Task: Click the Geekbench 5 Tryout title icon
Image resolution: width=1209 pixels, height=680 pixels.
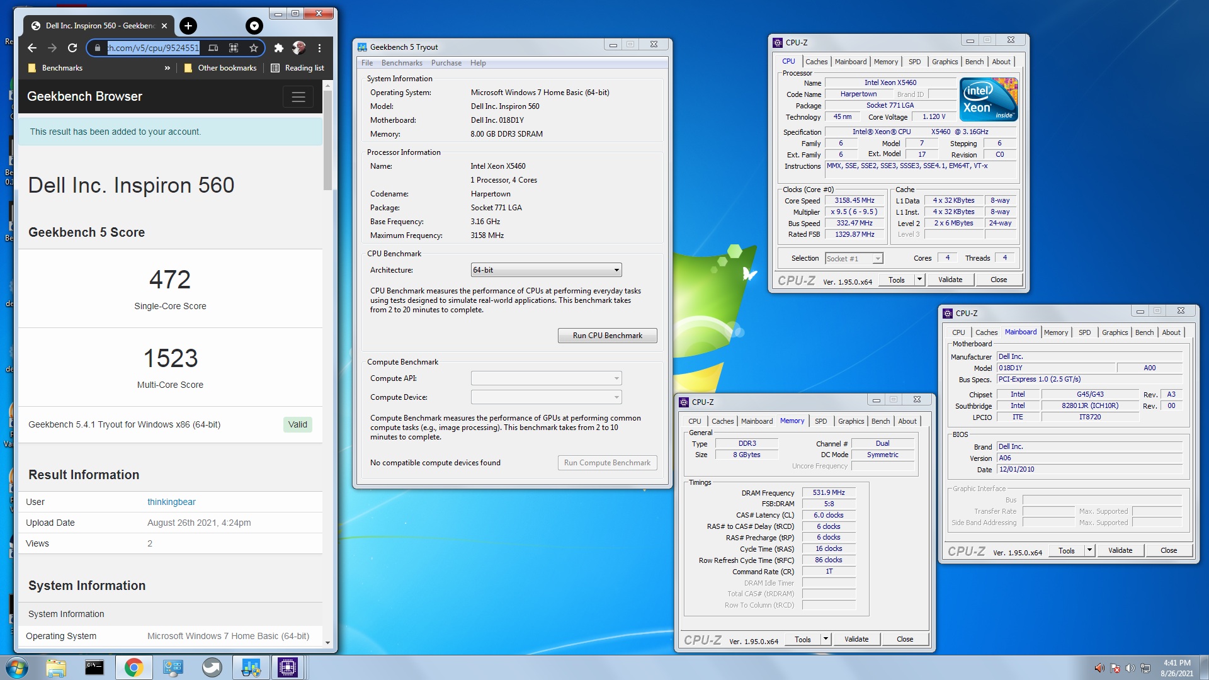Action: [x=362, y=47]
